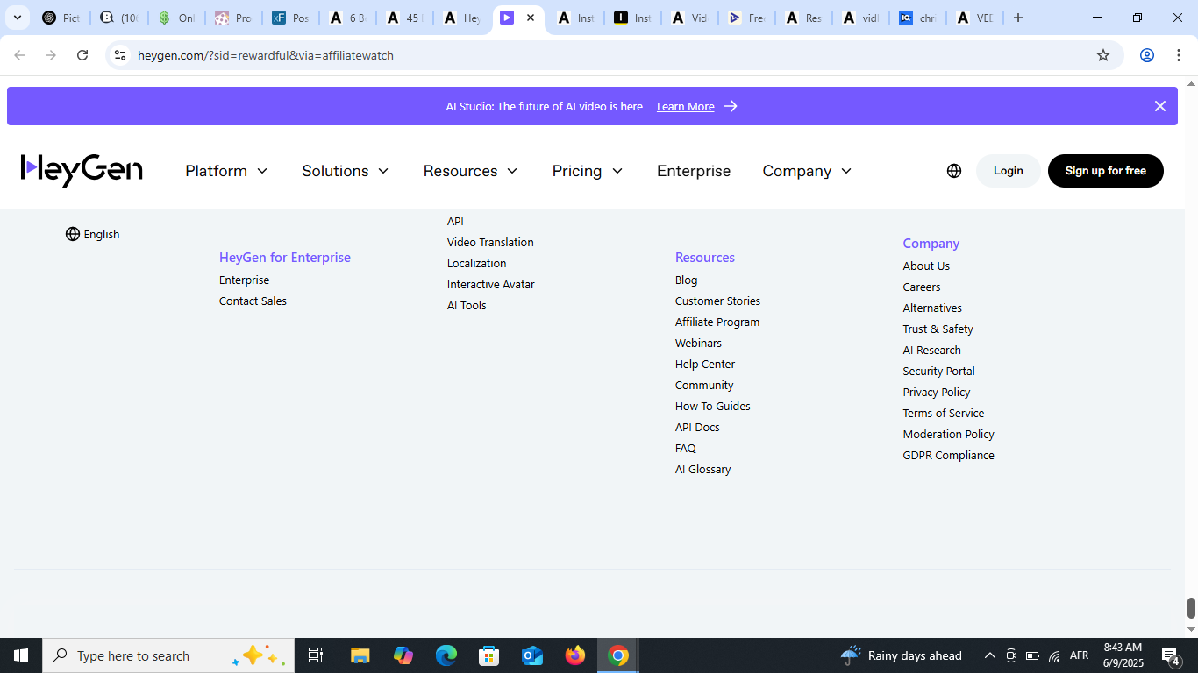Switch to the 'Fre' tab

(x=745, y=18)
